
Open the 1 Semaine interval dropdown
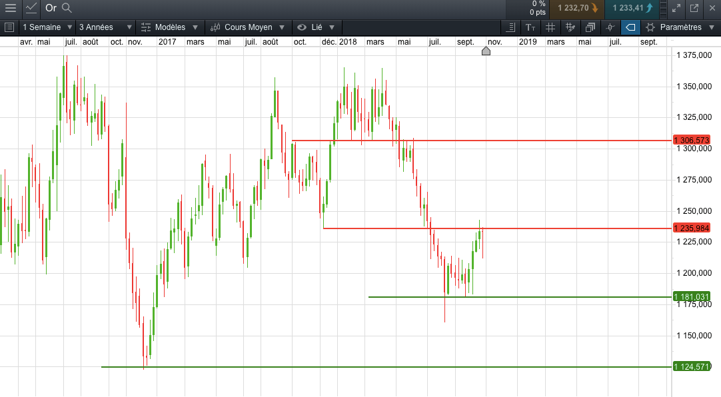coord(47,27)
